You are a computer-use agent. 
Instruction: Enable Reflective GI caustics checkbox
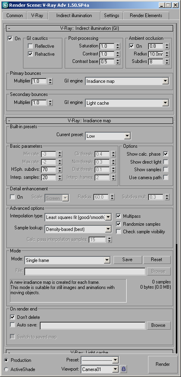pyautogui.click(x=30, y=46)
